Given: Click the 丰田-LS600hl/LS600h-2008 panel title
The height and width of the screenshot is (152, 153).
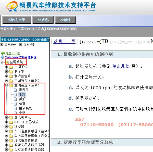Looking at the screenshot, I should click(25, 40).
